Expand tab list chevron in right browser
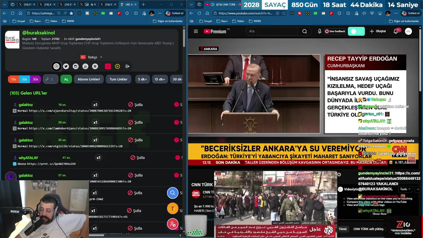 coord(192,5)
